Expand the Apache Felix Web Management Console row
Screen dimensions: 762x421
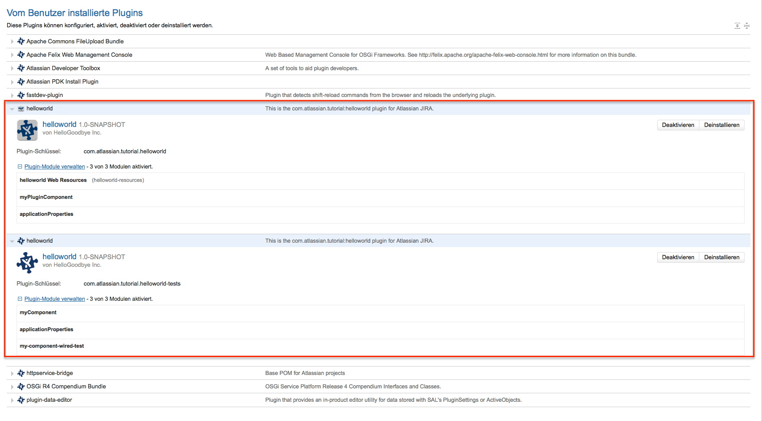pos(12,55)
